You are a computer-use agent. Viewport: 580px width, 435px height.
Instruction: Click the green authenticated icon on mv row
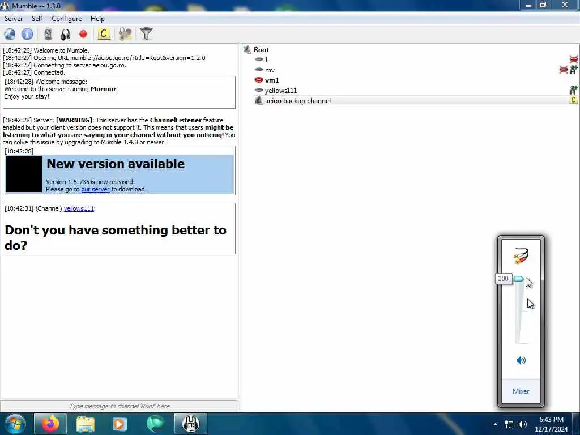(573, 70)
